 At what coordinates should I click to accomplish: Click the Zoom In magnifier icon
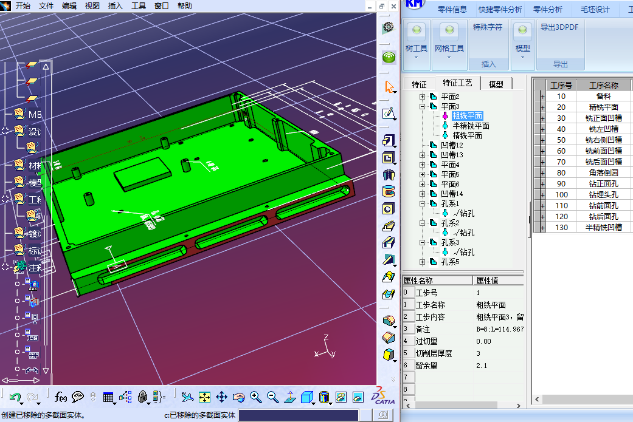(255, 397)
